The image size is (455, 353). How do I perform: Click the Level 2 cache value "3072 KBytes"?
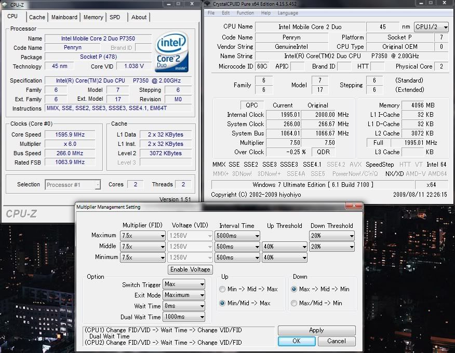click(x=166, y=153)
